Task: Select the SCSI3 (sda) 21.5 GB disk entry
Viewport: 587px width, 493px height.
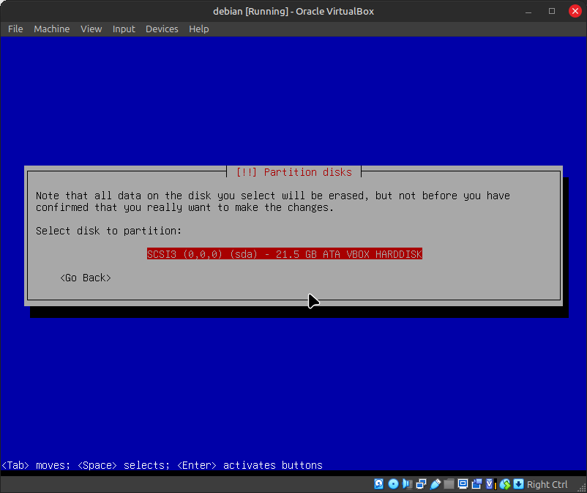Action: pyautogui.click(x=285, y=254)
